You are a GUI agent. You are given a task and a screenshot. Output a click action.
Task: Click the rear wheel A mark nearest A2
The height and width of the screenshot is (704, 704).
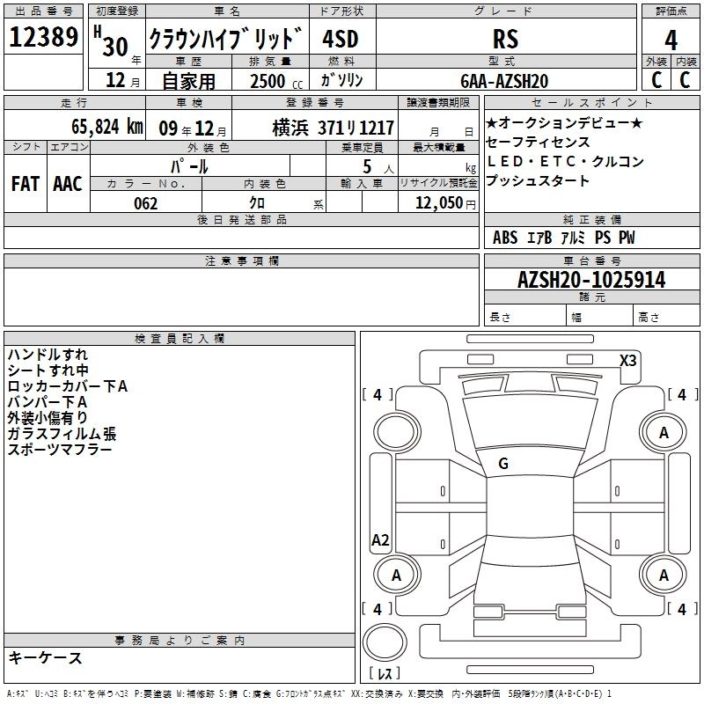click(396, 576)
